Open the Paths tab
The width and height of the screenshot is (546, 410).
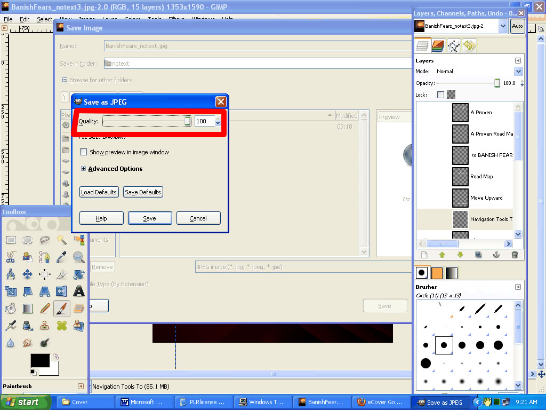[453, 46]
